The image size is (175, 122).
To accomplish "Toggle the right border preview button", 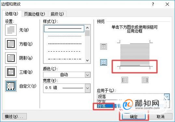I will (x=145, y=80).
